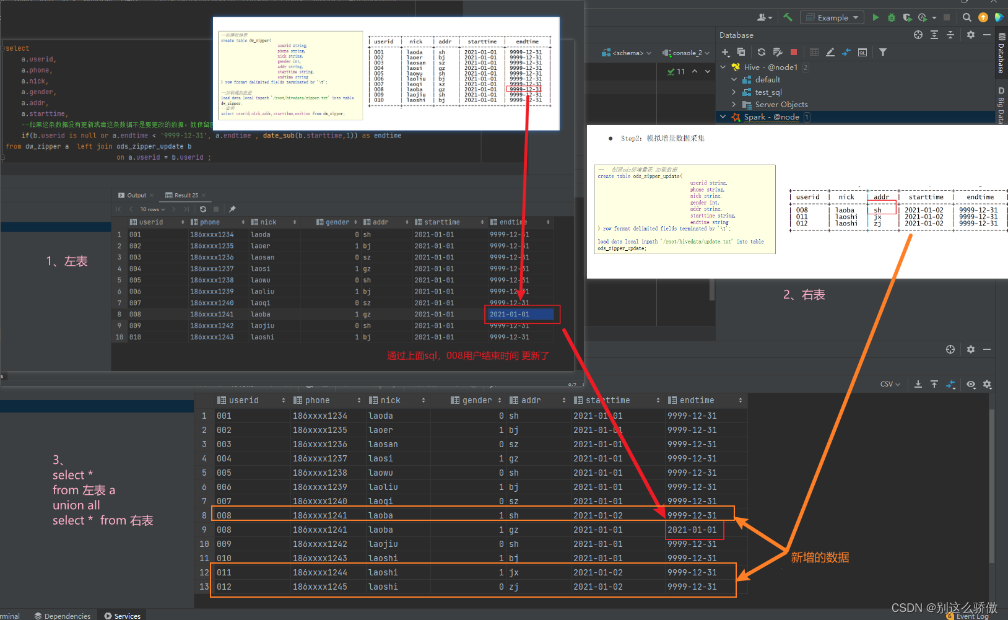Image resolution: width=1008 pixels, height=620 pixels.
Task: Open data source properties wrench icon
Action: pyautogui.click(x=778, y=53)
